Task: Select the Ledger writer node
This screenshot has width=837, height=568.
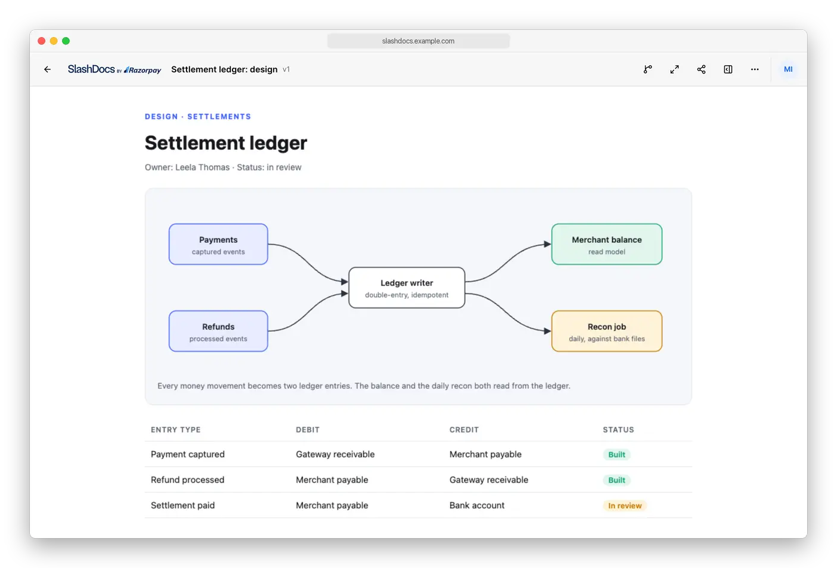Action: pyautogui.click(x=407, y=288)
